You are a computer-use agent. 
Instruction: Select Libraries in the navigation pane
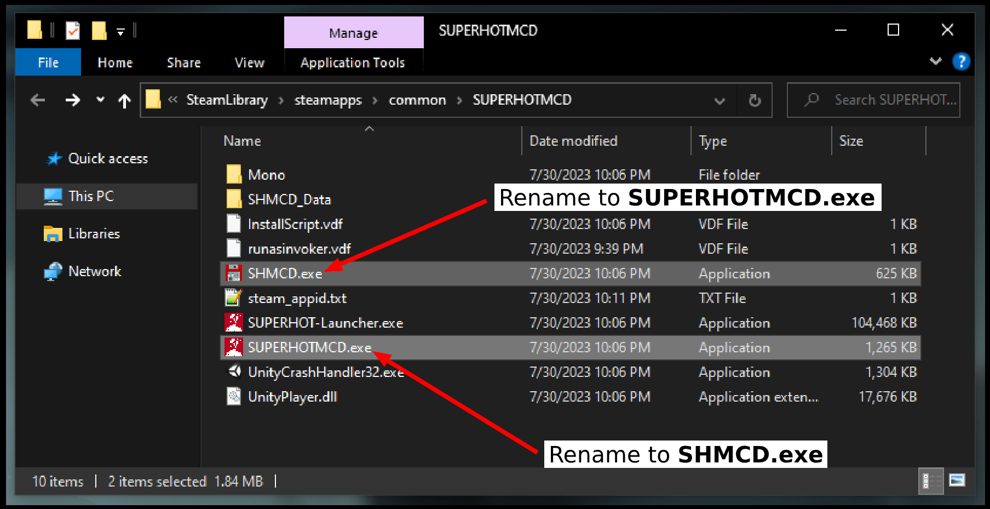click(x=94, y=234)
